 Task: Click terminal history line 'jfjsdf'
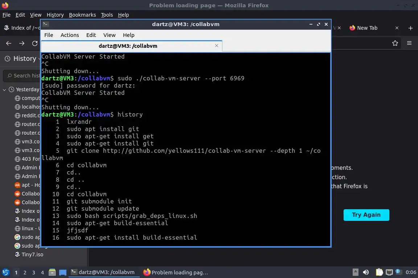click(77, 230)
